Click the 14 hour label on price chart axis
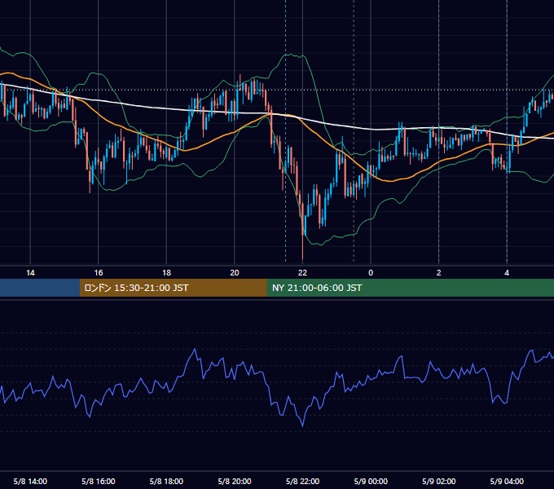The width and height of the screenshot is (554, 489). pyautogui.click(x=30, y=273)
